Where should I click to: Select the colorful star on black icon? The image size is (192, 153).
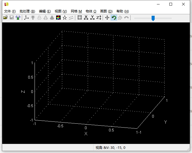(58, 18)
